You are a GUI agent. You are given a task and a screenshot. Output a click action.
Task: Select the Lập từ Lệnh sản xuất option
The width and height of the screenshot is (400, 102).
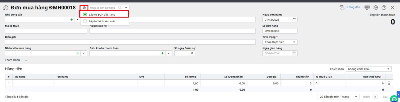point(102,21)
